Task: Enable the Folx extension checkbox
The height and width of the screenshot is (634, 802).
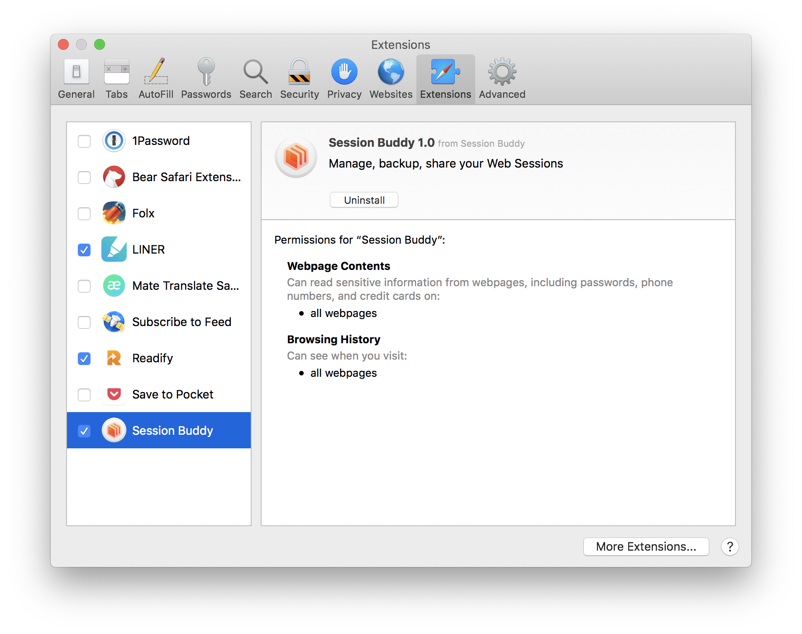Action: coord(84,214)
